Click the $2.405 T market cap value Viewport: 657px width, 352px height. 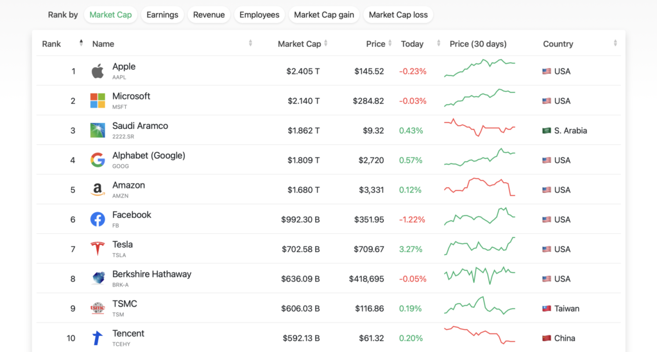[303, 72]
